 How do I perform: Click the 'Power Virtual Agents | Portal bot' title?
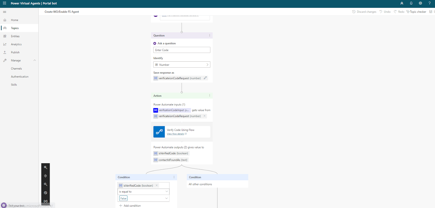coord(34,3)
